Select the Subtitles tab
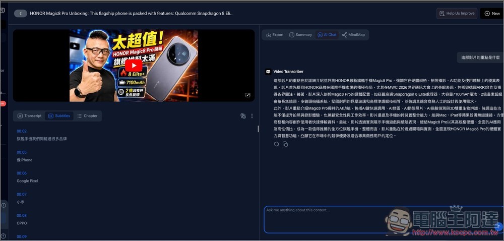Screen dimensions: 504x241 click(59, 116)
